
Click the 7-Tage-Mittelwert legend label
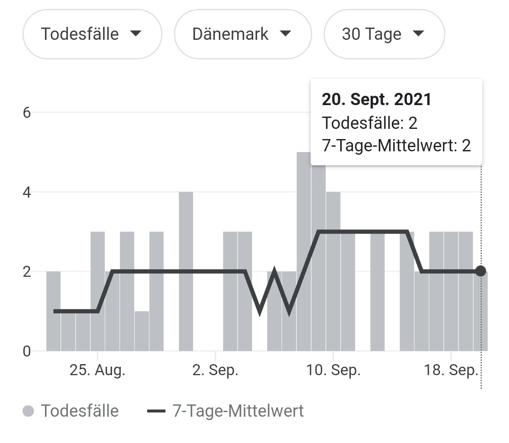(x=238, y=411)
